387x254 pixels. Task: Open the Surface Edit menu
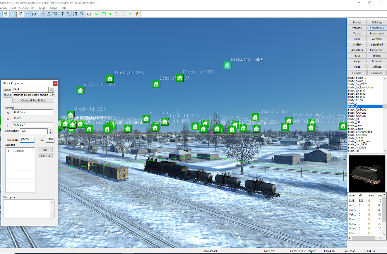pyautogui.click(x=27, y=8)
